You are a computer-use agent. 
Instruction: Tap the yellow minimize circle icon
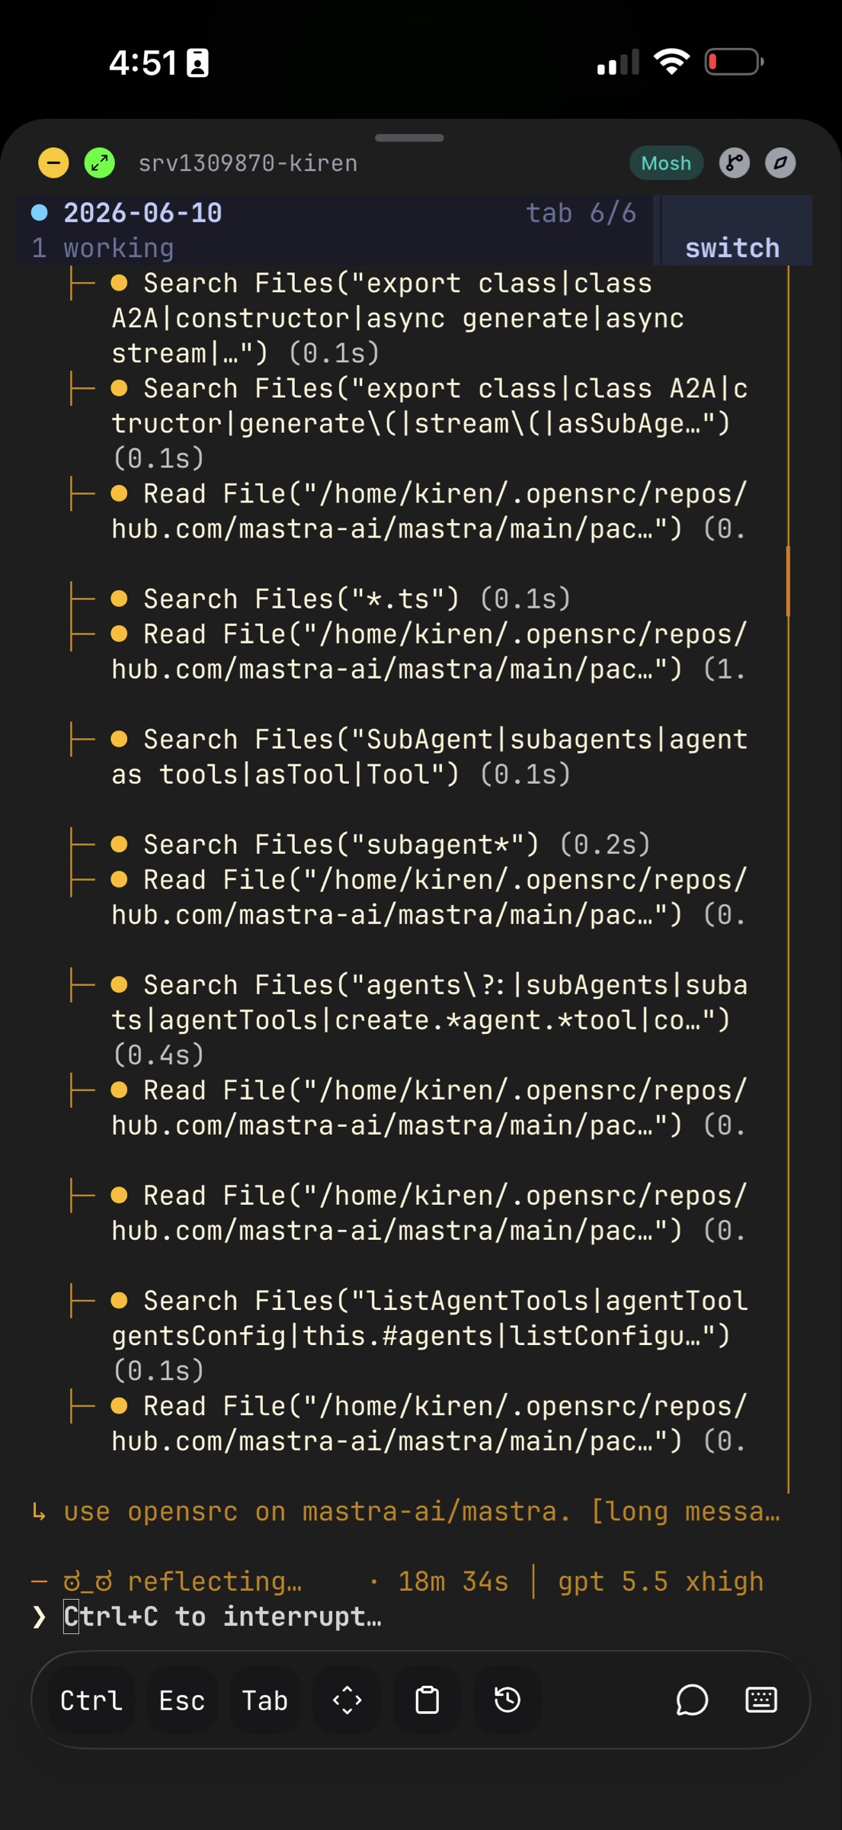[x=53, y=163]
